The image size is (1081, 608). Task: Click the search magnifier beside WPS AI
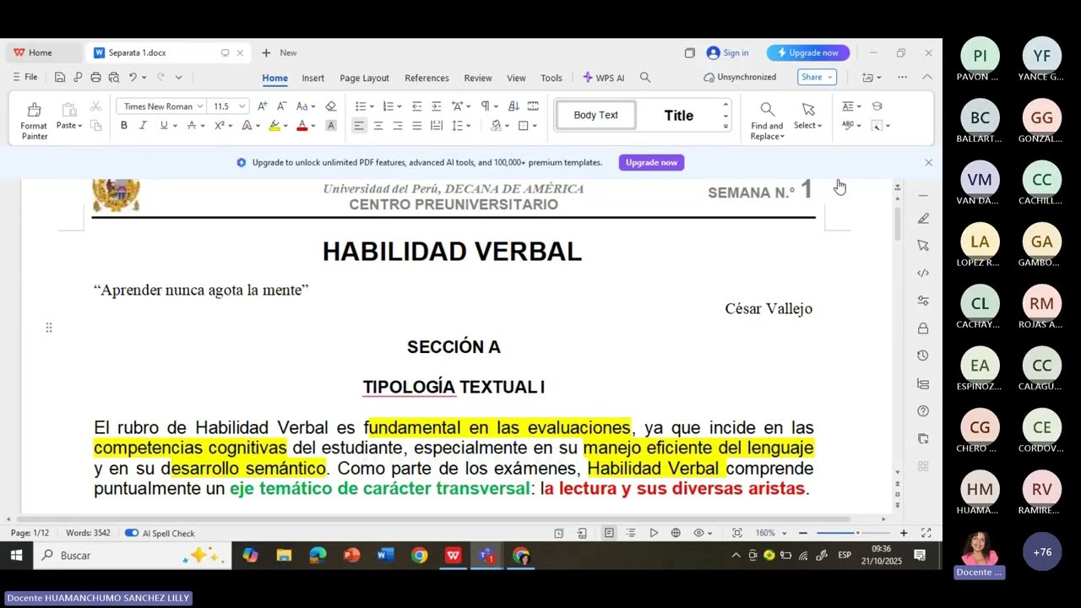645,78
